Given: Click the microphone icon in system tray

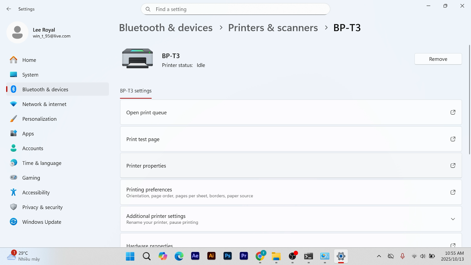Looking at the screenshot, I should pos(402,256).
